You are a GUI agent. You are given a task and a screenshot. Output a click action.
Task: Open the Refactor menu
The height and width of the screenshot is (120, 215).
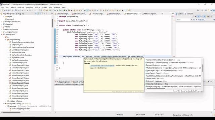[x=21, y=7]
